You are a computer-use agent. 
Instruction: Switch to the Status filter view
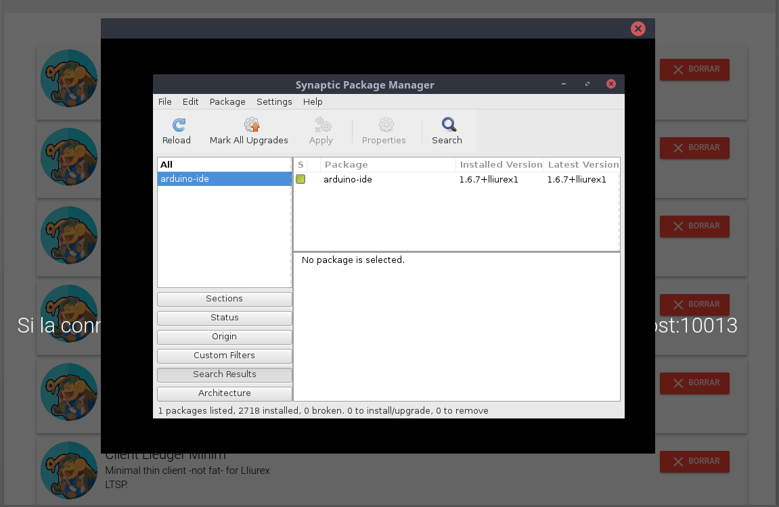click(x=224, y=318)
